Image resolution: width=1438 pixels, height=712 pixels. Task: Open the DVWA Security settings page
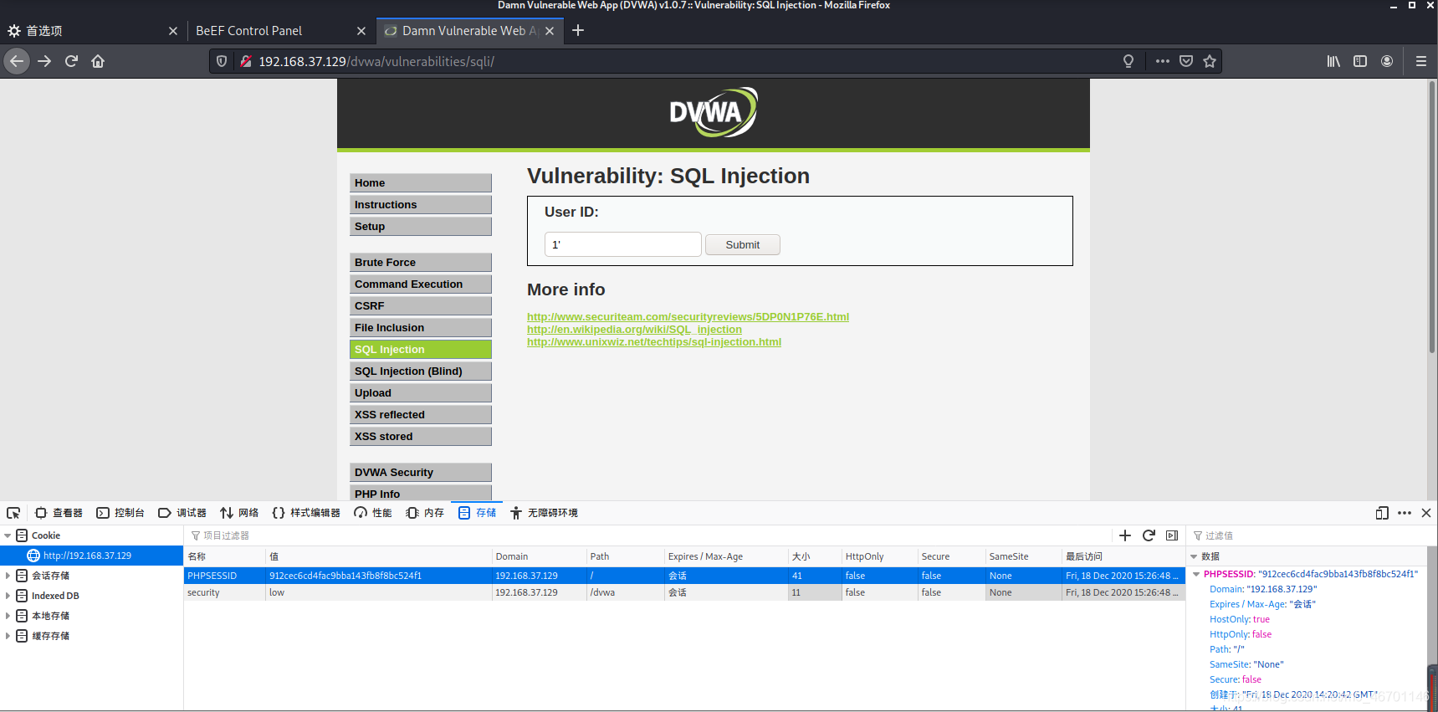[421, 473]
